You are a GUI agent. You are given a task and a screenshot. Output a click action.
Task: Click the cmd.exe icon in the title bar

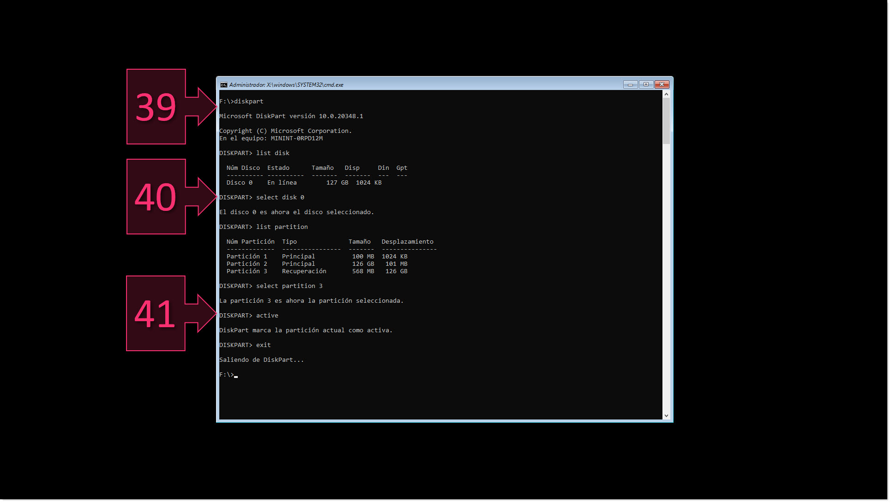(223, 84)
